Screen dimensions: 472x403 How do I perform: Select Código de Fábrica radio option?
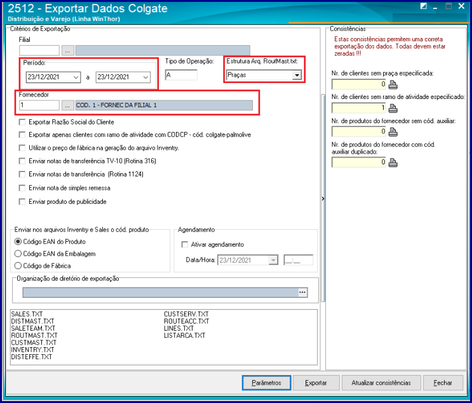coord(18,266)
